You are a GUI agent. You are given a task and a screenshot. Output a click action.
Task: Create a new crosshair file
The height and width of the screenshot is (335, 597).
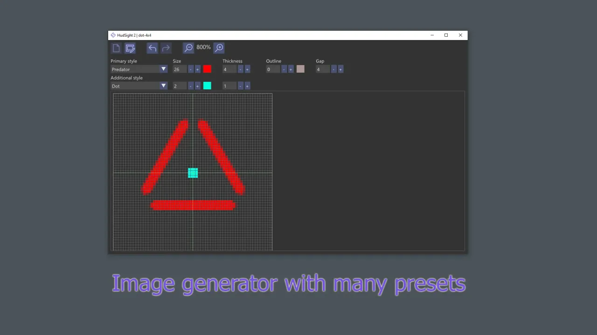(x=116, y=48)
